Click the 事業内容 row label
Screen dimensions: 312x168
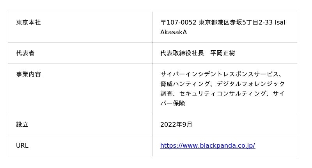(x=28, y=74)
